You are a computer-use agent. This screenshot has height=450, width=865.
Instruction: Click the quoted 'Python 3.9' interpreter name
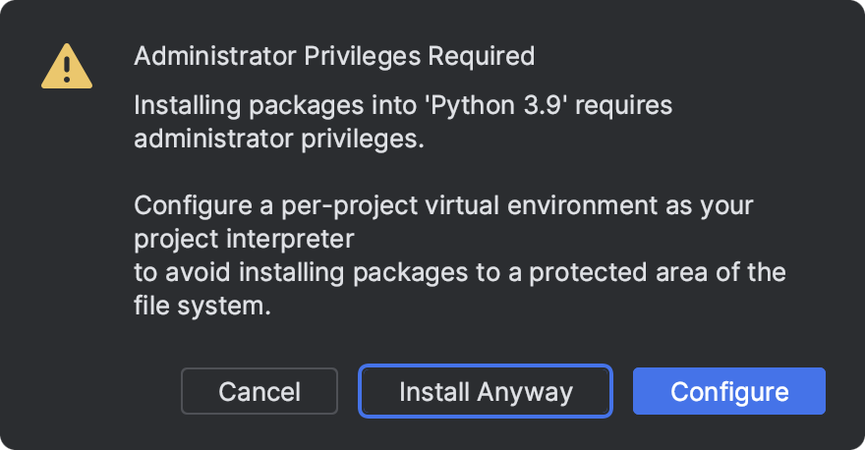(513, 106)
